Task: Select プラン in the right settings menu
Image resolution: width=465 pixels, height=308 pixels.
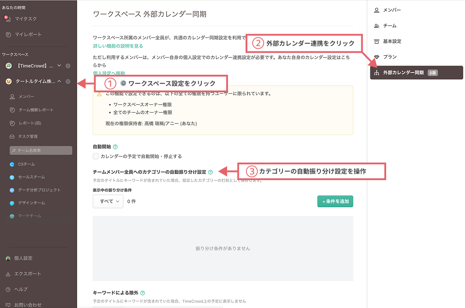Action: point(390,57)
